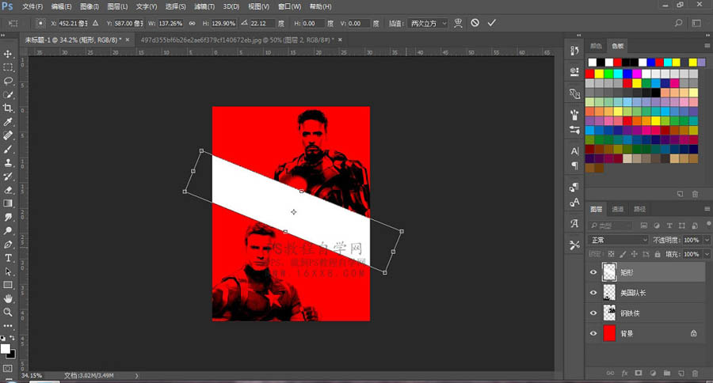
Task: Close the 未标题-1 document tab
Action: click(x=128, y=40)
